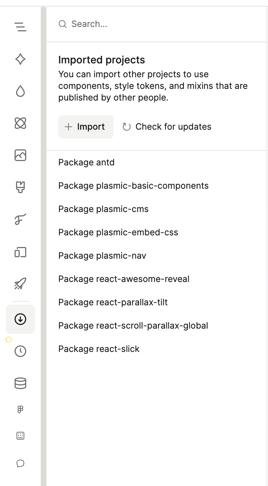The height and width of the screenshot is (486, 268).
Task: Open the keyboard shortcuts icon
Action: click(x=20, y=436)
